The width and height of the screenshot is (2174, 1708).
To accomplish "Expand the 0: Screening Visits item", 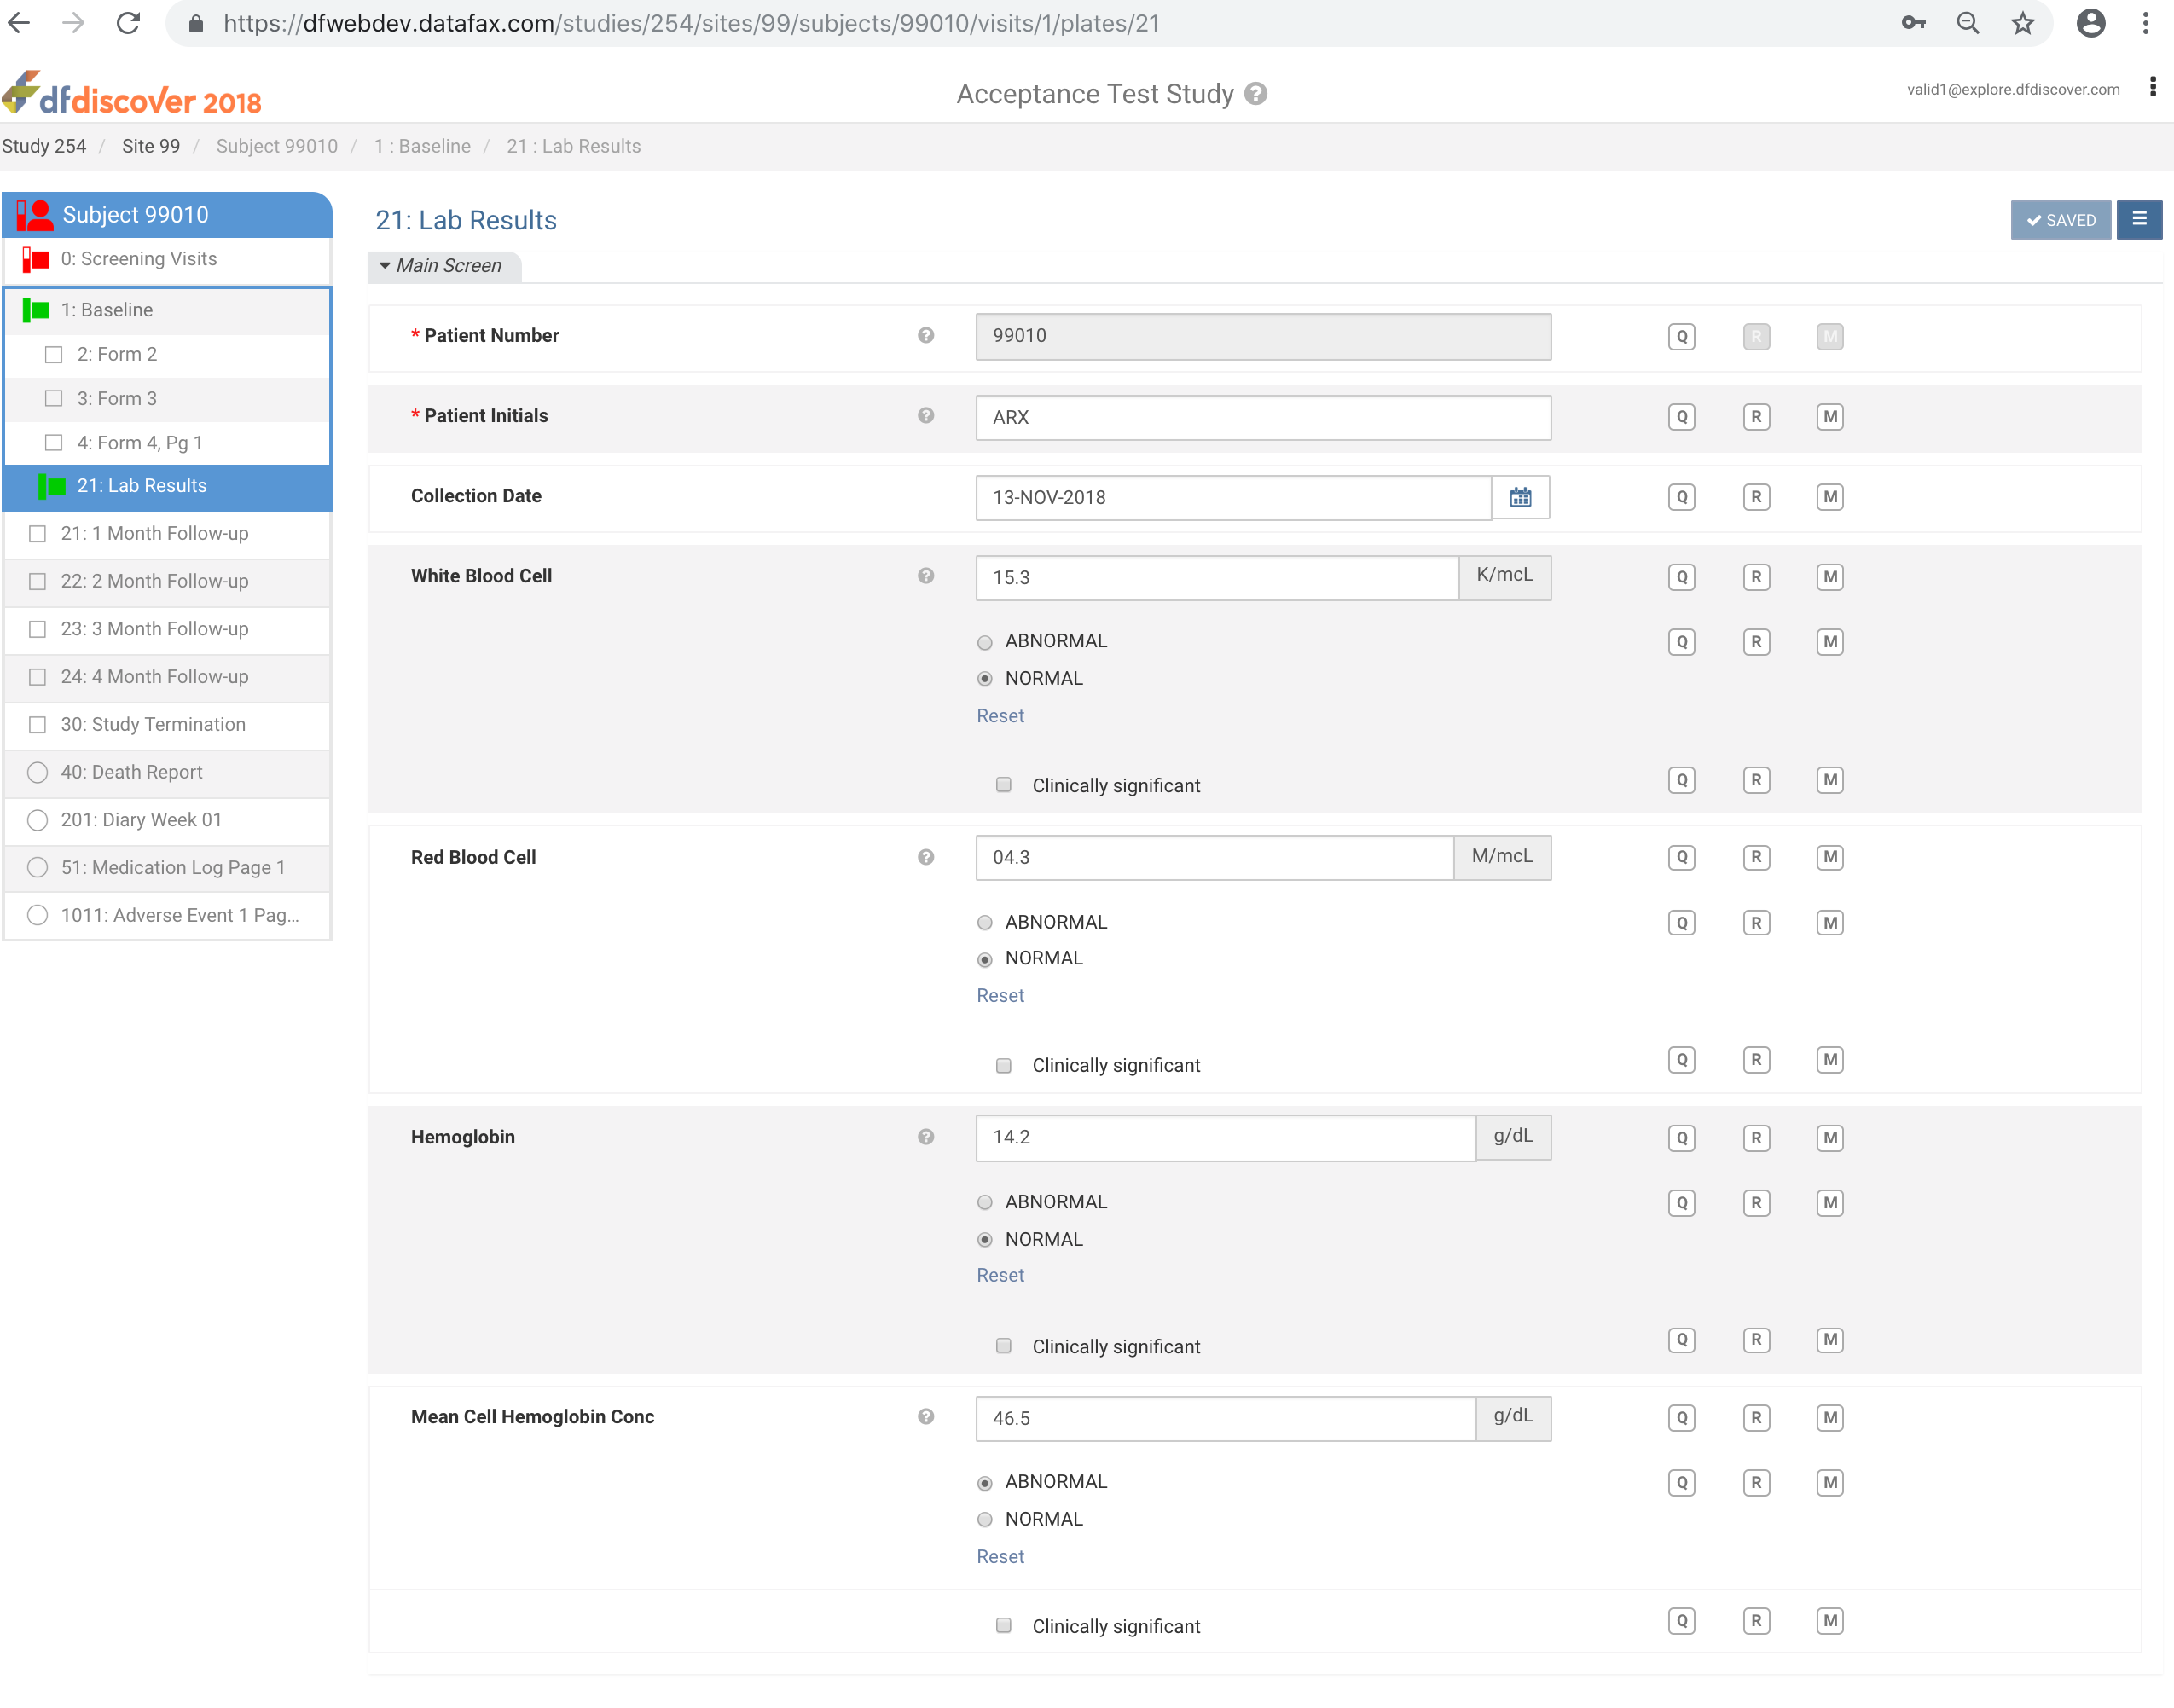I will (x=138, y=259).
